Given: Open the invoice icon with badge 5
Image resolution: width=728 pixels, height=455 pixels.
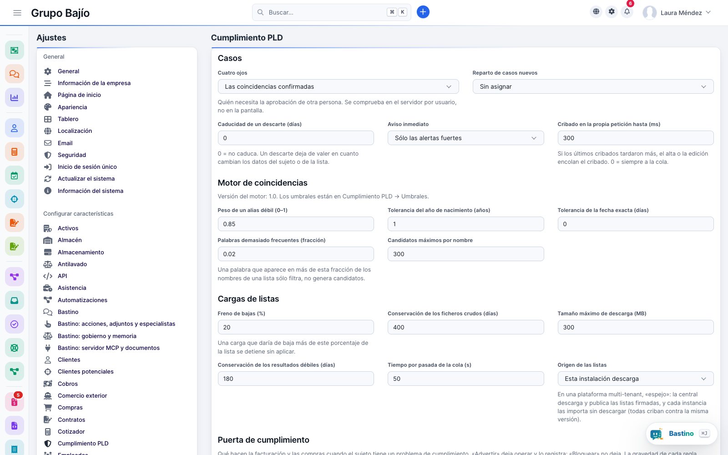Looking at the screenshot, I should [15, 402].
